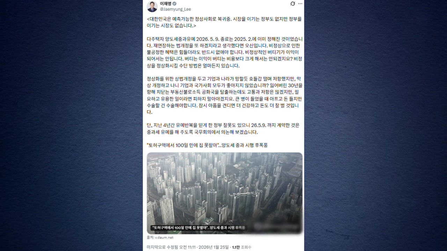Screen dimensions: 447x251
Task: Open the apartment skyline article thumbnail
Action: click(225, 193)
